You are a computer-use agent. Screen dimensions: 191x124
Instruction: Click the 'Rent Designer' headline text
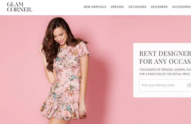[x=165, y=53]
